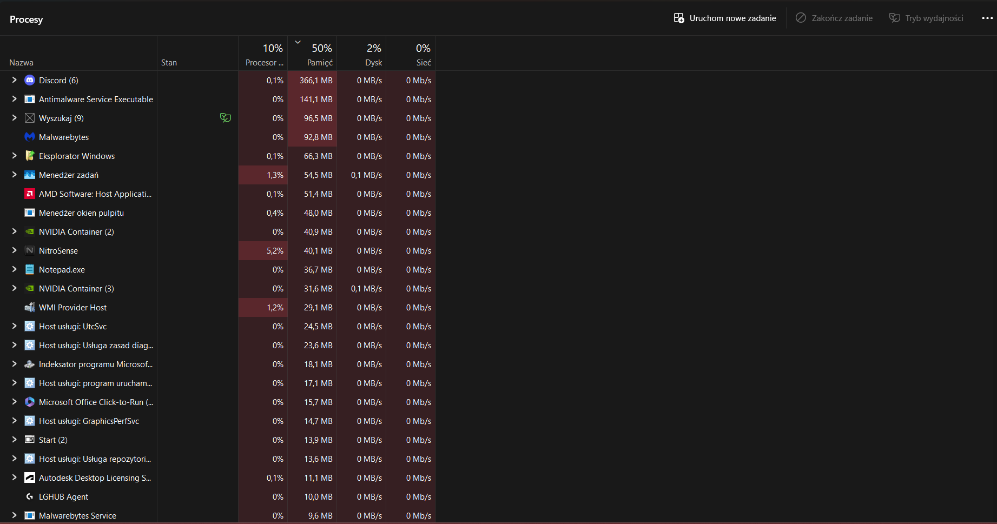Click the WMI Provider Host icon
This screenshot has height=524, width=997.
[x=30, y=307]
